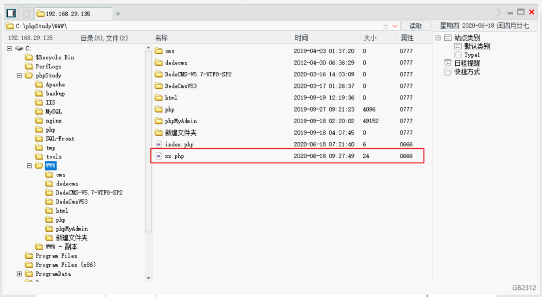Select the index.php file name
The image size is (542, 297).
(x=179, y=144)
